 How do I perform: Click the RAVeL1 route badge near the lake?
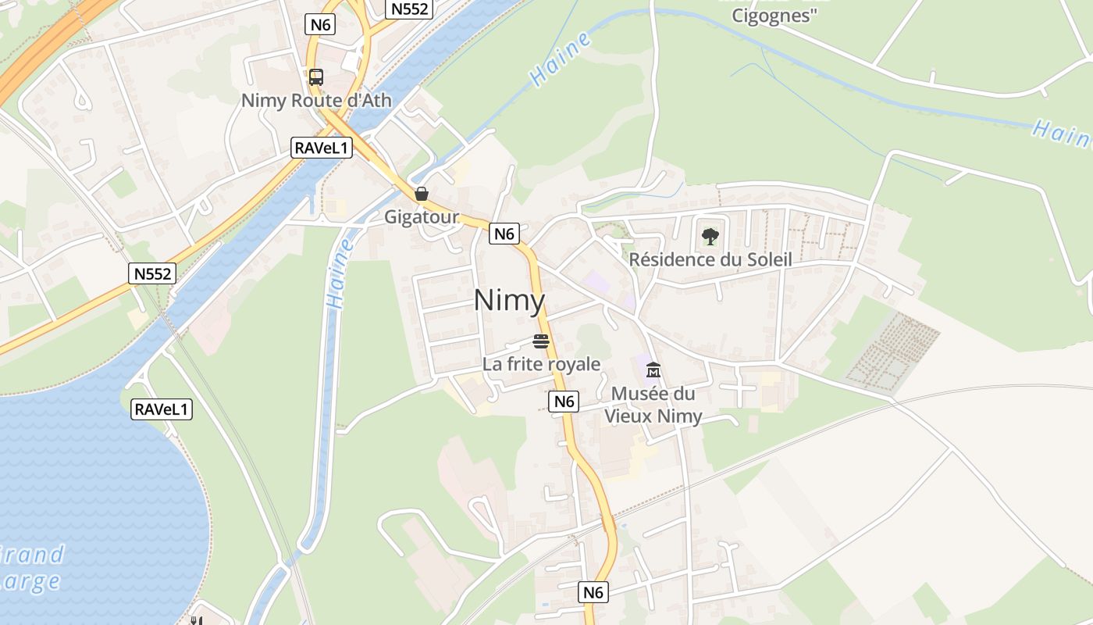tap(161, 409)
